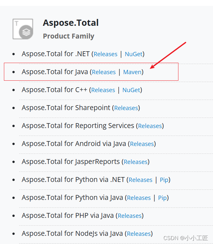Click the Aspose.Total heading

point(71,23)
